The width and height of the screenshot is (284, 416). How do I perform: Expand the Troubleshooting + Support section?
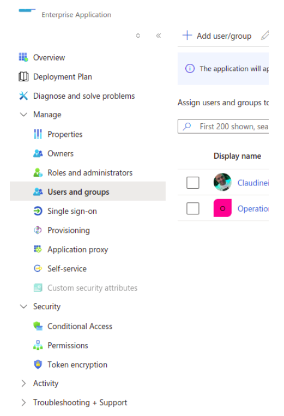(x=23, y=402)
